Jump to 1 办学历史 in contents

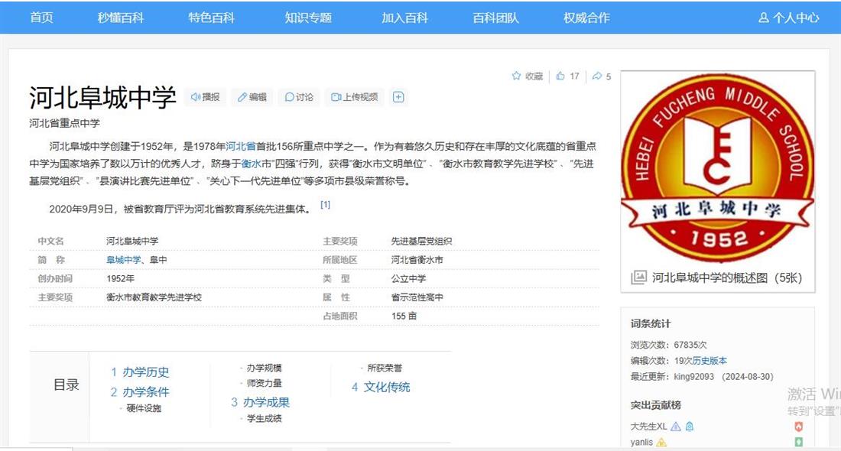click(x=140, y=372)
